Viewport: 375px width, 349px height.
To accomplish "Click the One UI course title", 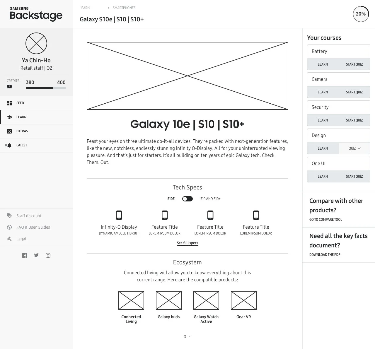I will (318, 164).
